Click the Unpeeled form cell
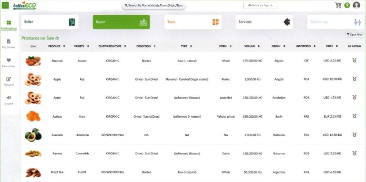Image resolution: width=366 pixels, height=182 pixels. click(226, 98)
